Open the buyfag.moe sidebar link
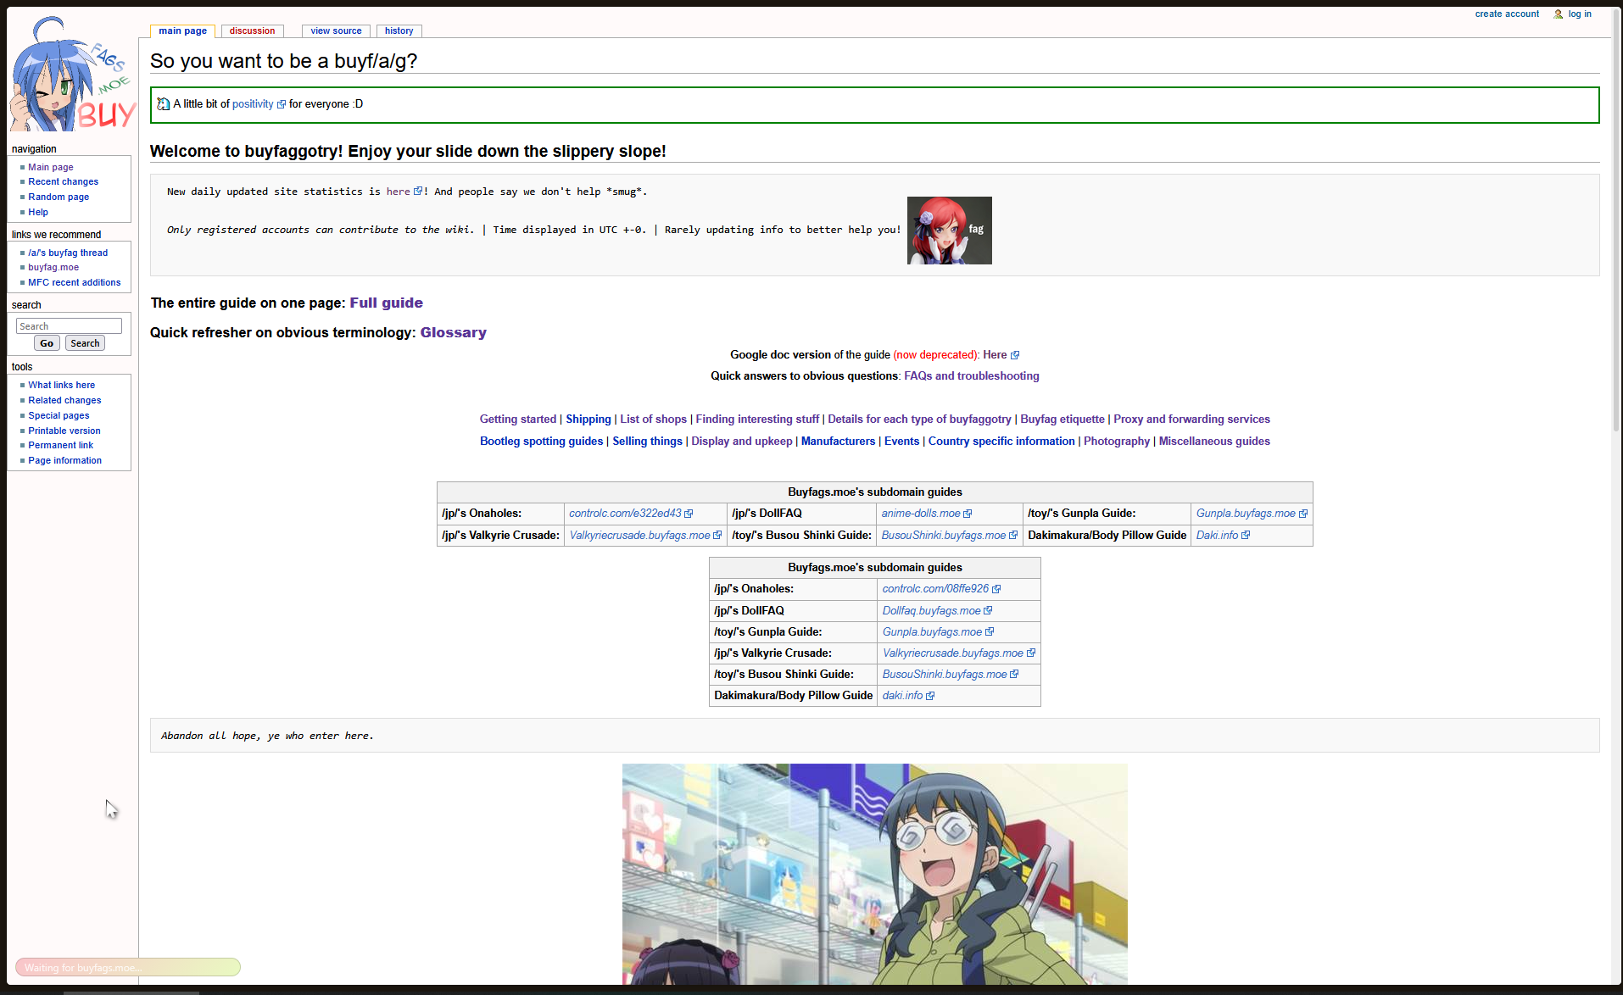 coord(53,268)
